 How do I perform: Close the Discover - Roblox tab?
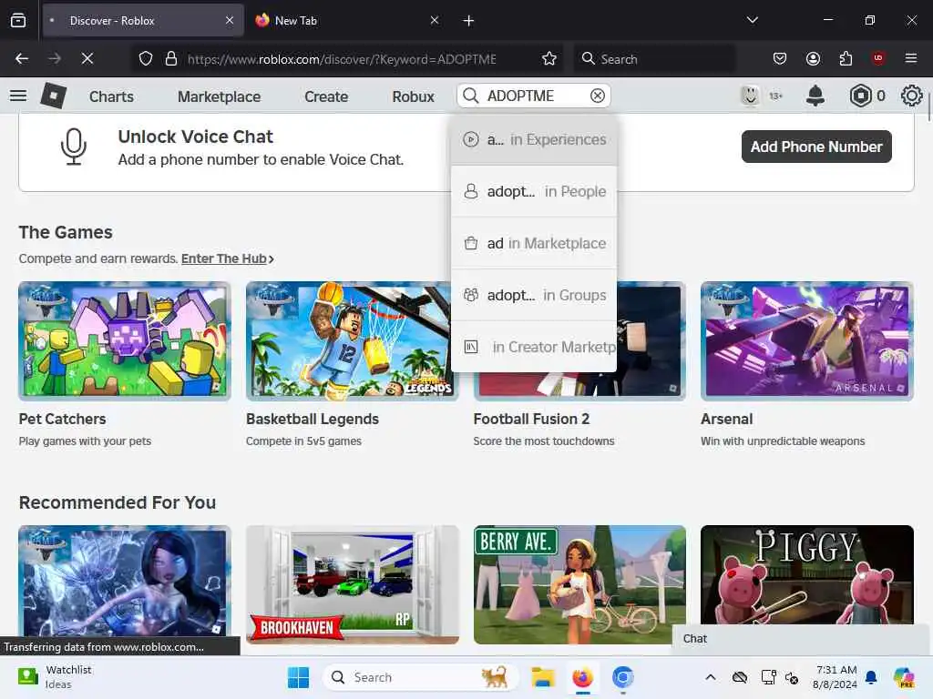click(230, 20)
